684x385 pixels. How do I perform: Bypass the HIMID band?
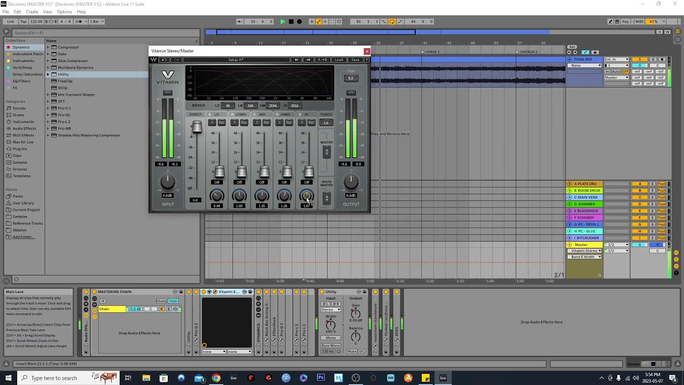coord(289,122)
